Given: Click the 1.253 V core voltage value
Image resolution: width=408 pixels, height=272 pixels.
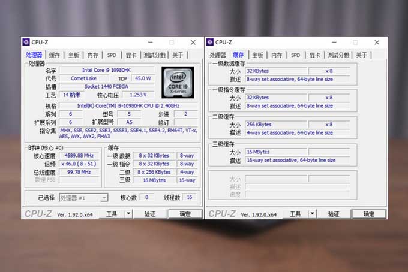Looking at the screenshot, I should [x=138, y=95].
